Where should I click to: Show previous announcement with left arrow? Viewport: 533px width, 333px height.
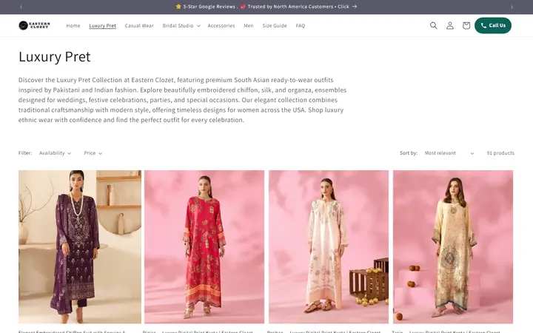click(x=21, y=7)
